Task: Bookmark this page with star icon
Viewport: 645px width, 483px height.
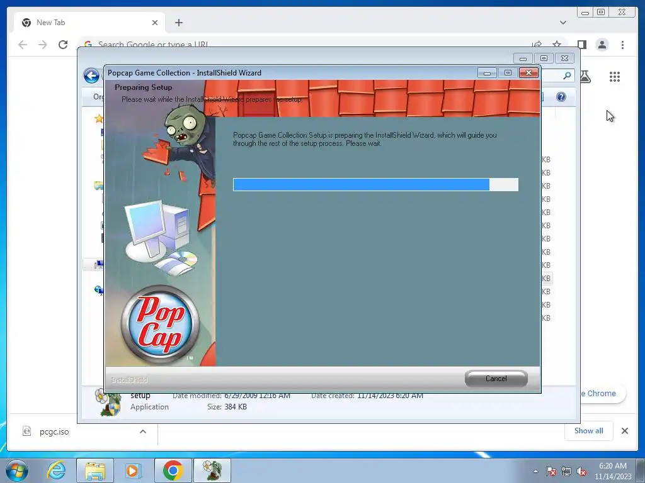Action: click(557, 45)
